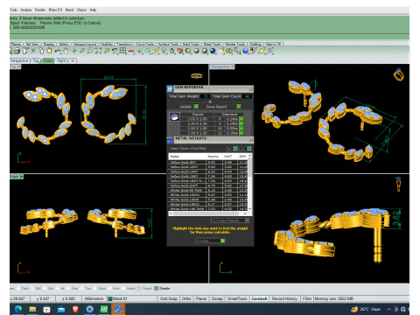The width and height of the screenshot is (420, 315).
Task: Toggle the Cen osnap checkbox
Action: [x=45, y=289]
